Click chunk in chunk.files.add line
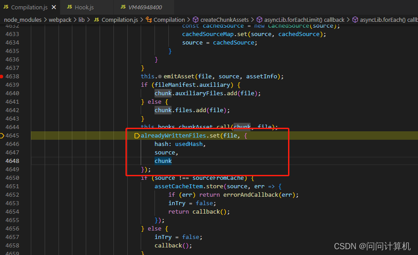418x255 pixels. pos(163,110)
